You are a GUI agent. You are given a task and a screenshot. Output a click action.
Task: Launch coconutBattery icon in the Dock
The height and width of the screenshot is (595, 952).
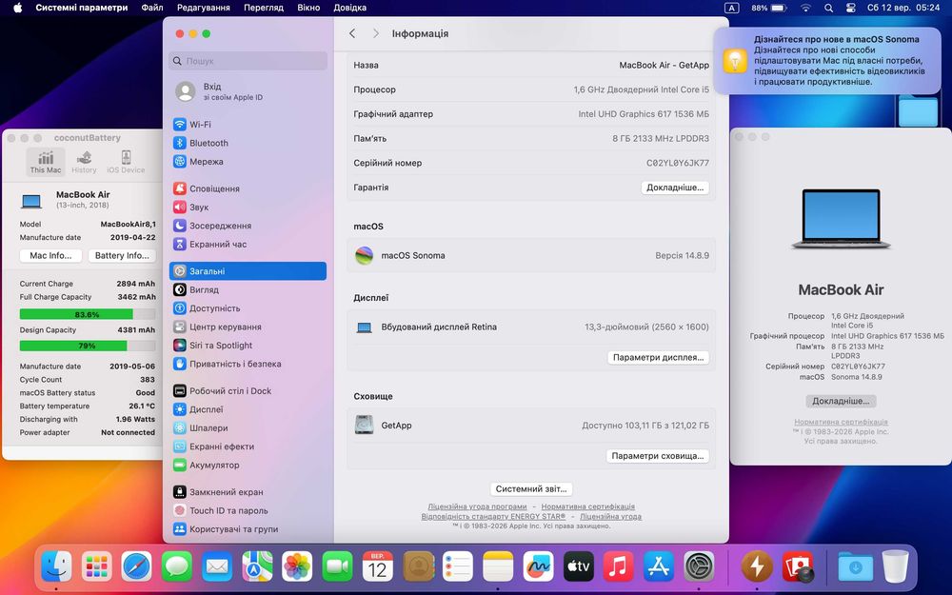pos(757,567)
